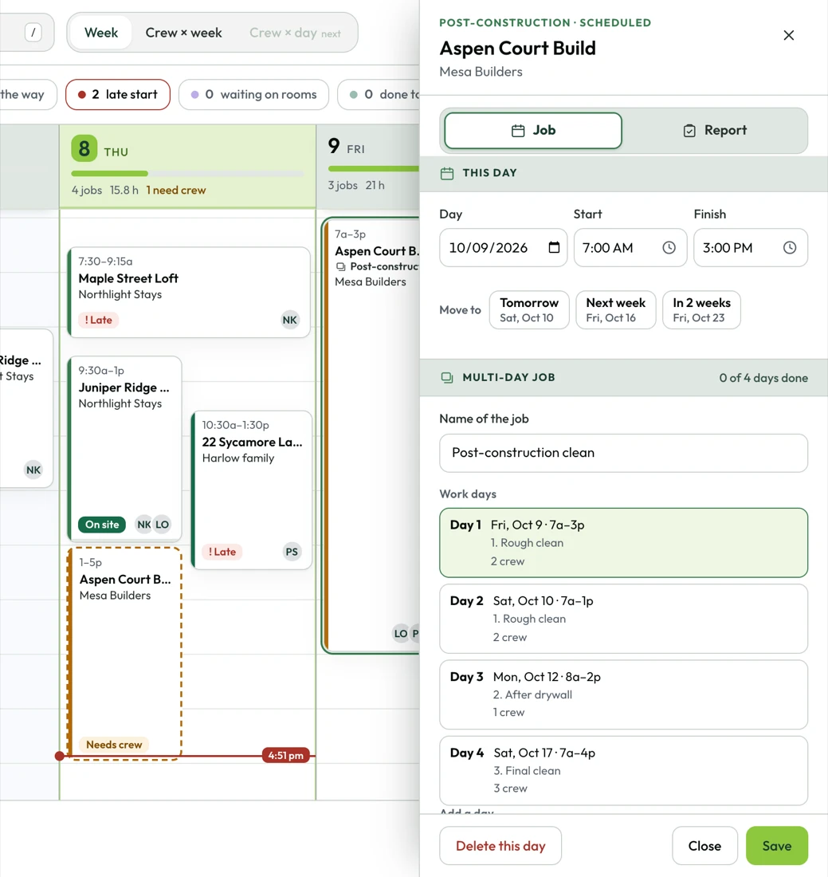
Task: Focus the Name of the job field
Action: pos(623,453)
